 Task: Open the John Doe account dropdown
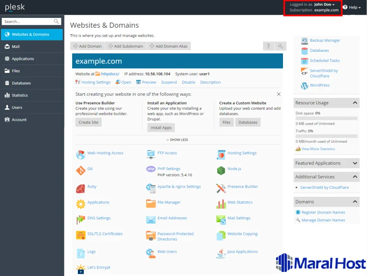[x=325, y=4]
